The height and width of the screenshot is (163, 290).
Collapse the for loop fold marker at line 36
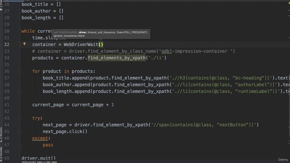click(x=20, y=72)
